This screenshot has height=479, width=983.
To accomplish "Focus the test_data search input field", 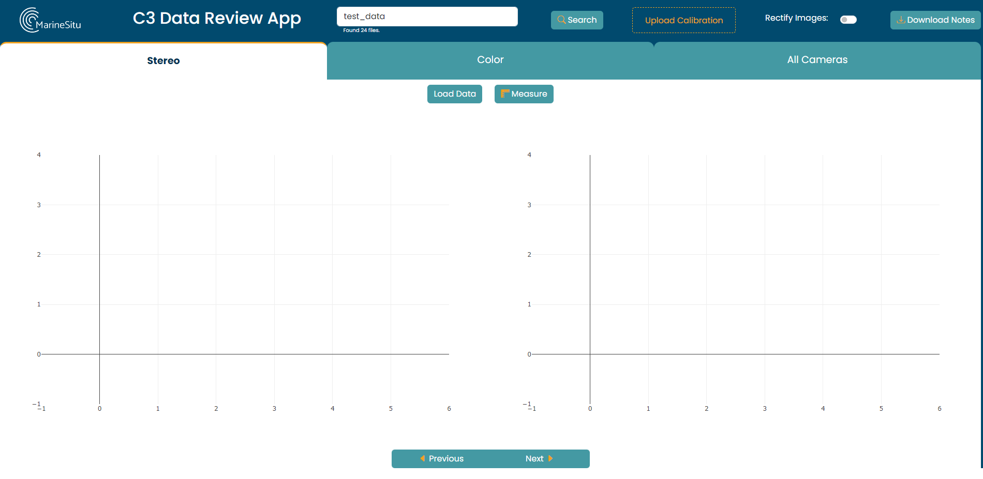I will point(427,17).
